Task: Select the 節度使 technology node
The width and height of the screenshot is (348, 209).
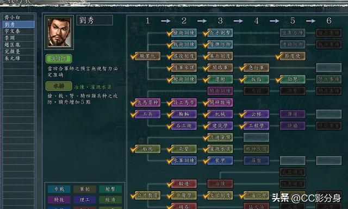Action: 293,56
